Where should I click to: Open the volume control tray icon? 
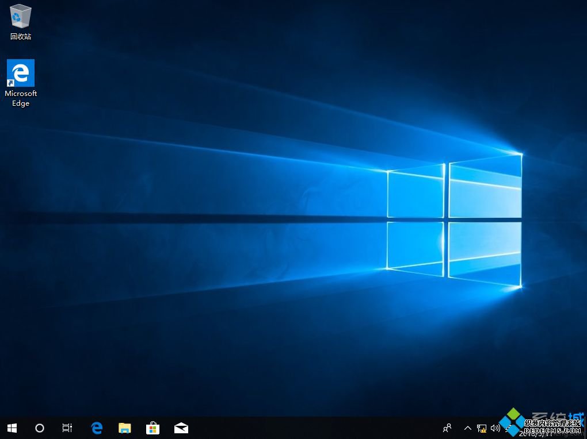click(495, 428)
